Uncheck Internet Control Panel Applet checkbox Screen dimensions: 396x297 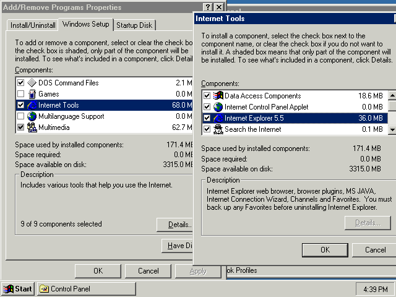[207, 107]
